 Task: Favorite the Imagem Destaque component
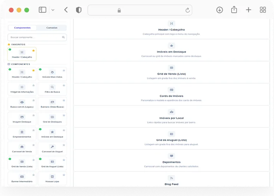(x=33, y=116)
